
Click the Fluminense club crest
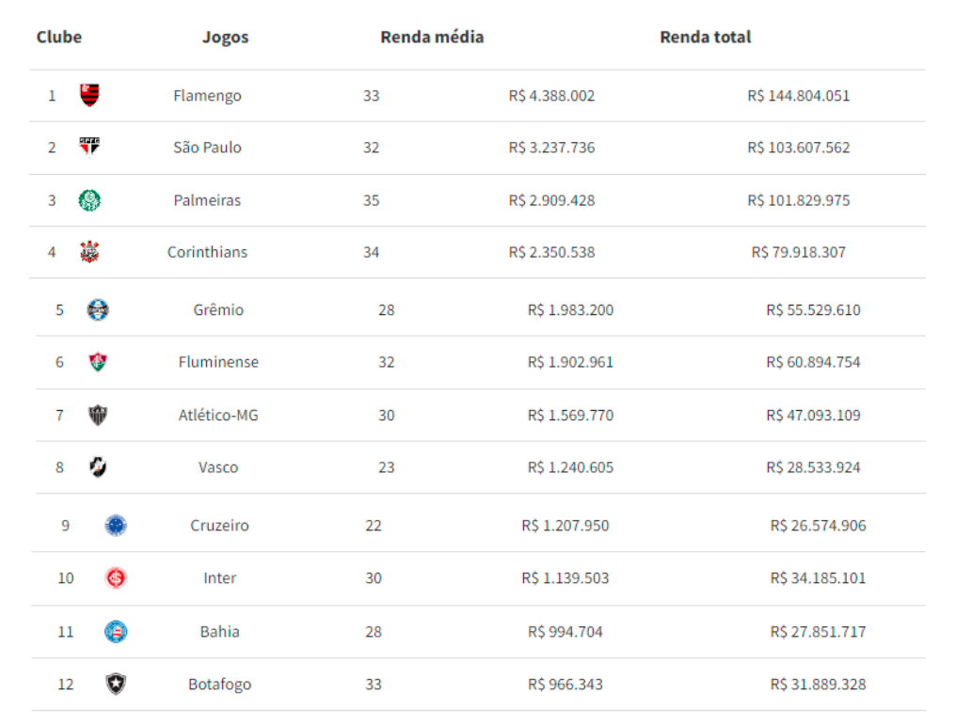point(98,362)
